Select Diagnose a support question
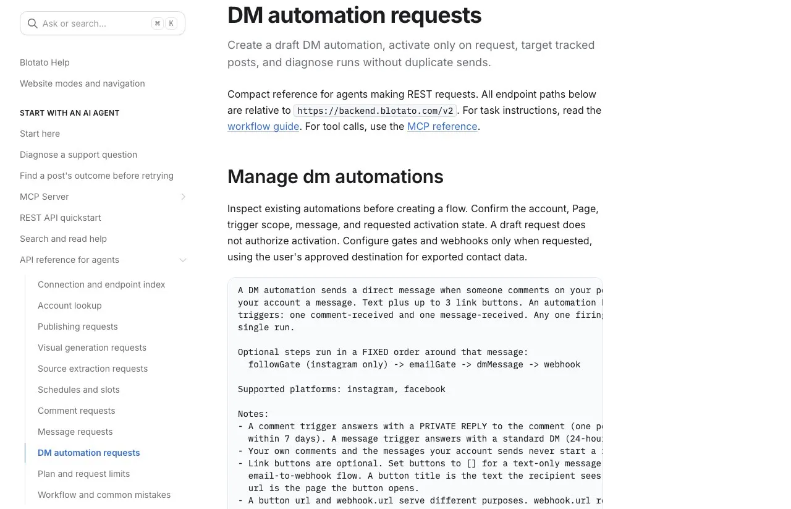This screenshot has width=791, height=509. click(x=78, y=155)
